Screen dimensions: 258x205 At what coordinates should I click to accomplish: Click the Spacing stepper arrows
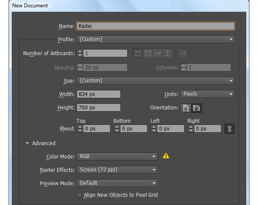[x=80, y=67]
